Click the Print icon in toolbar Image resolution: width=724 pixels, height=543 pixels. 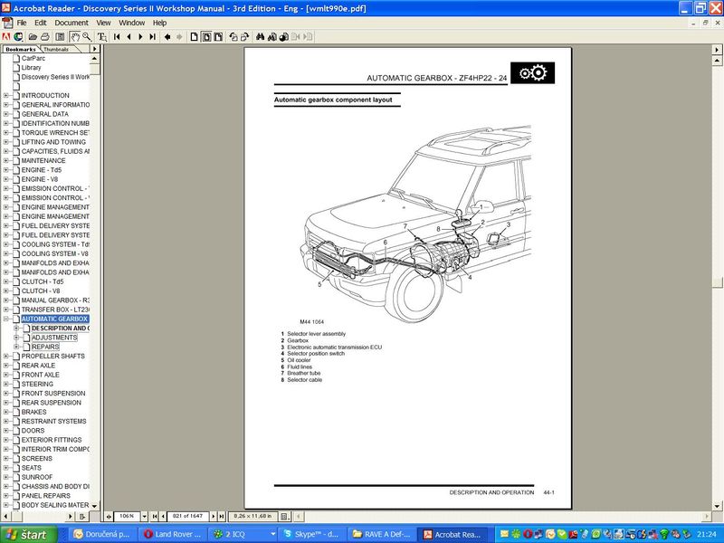(44, 37)
